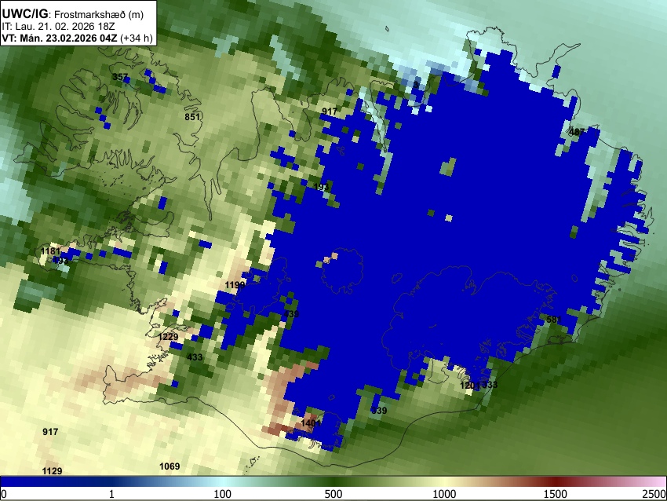Click the map value 339
Screen dimensions: 667x501
pos(379,411)
